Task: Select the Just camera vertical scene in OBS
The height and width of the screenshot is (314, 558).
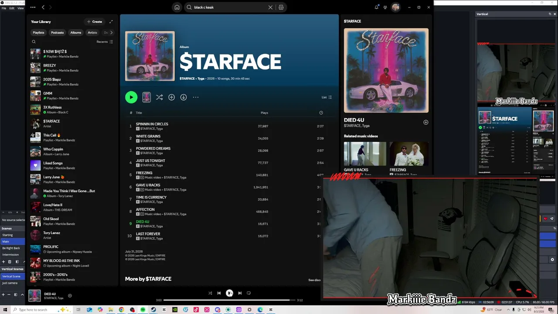Action: pos(13,283)
